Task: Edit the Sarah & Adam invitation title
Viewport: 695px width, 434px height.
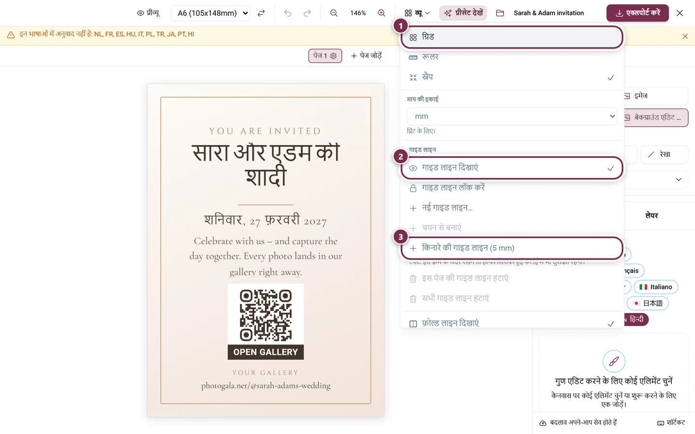Action: point(549,13)
